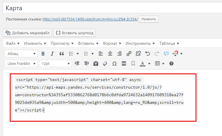Undo the last action
Screen dimensions: 222x136
tap(148, 54)
